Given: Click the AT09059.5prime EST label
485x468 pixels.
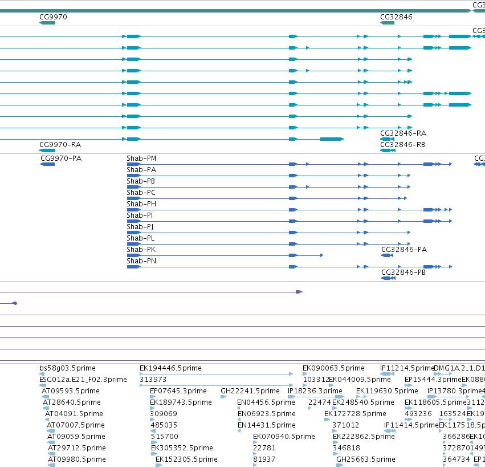Looking at the screenshot, I should pos(76,437).
